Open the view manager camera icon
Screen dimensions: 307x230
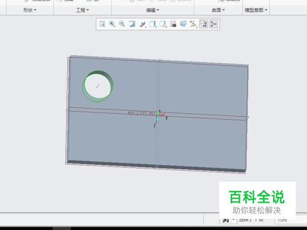(x=173, y=24)
